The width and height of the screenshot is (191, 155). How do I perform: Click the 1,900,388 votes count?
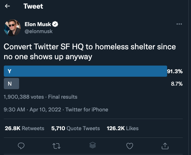(24, 97)
